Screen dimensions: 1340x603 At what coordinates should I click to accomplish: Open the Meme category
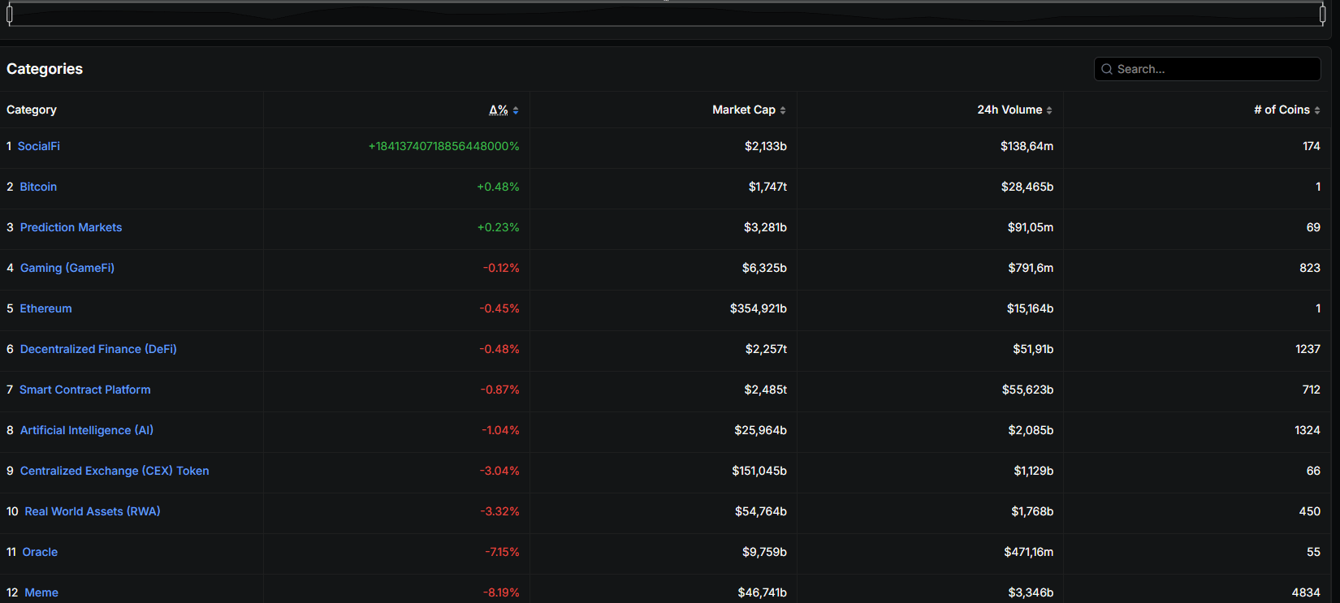[x=41, y=592]
